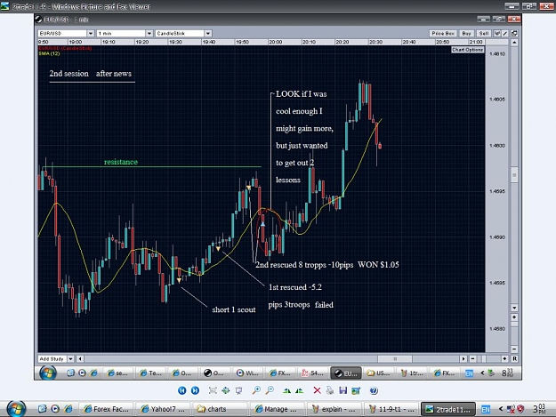The image size is (556, 417).
Task: Click the chart horizontal scrollbar thumb
Action: click(x=395, y=359)
